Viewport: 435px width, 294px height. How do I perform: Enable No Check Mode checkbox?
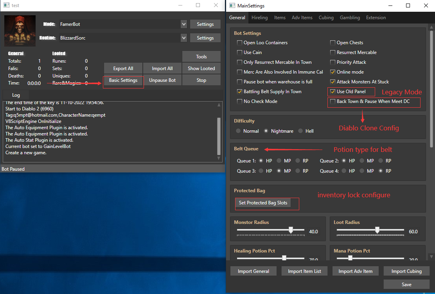click(x=239, y=101)
